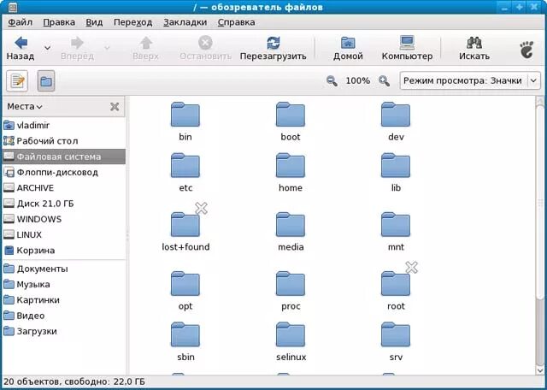Click the Вперёд forward arrow
This screenshot has width=547, height=390.
77,49
